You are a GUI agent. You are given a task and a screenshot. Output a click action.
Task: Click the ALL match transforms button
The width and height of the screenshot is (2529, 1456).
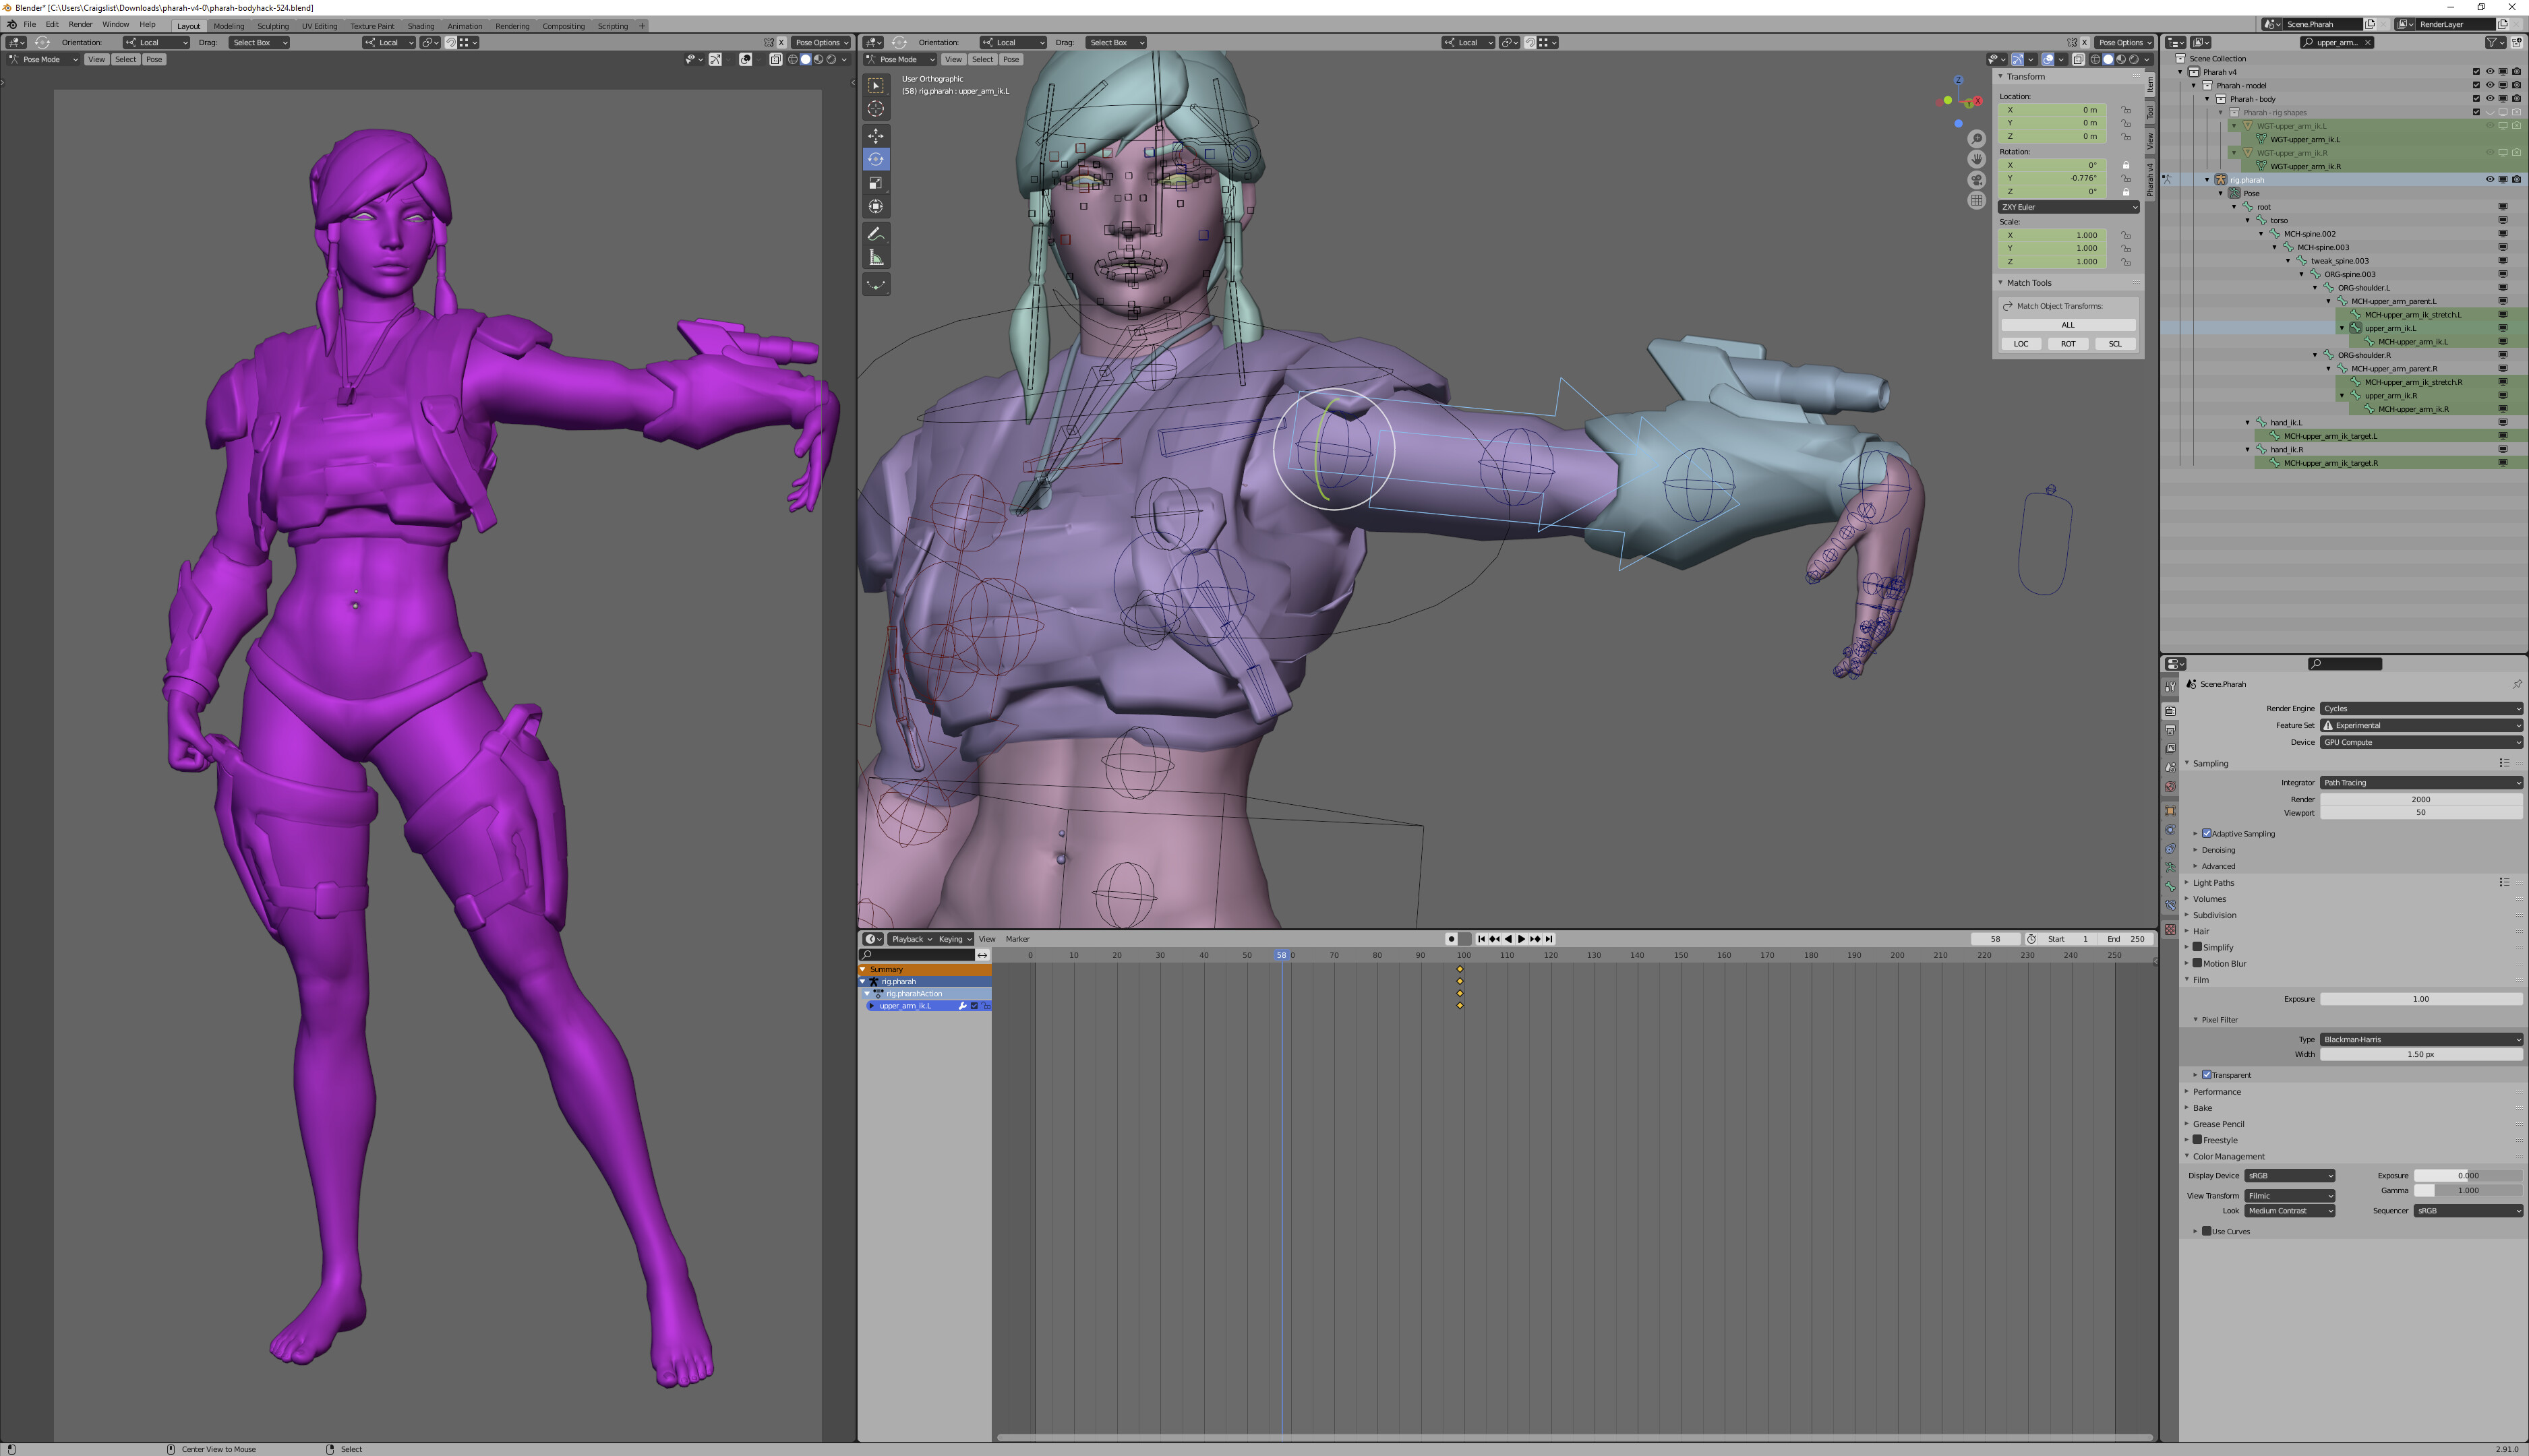(2068, 325)
